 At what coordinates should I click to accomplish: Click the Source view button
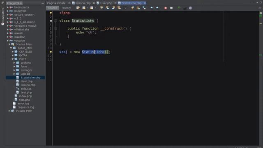tap(53, 8)
